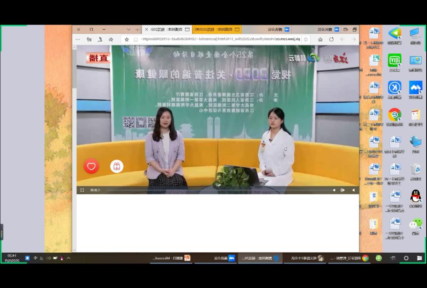Expand the hidden system tray icons
This screenshot has width=427, height=288.
coord(68,258)
